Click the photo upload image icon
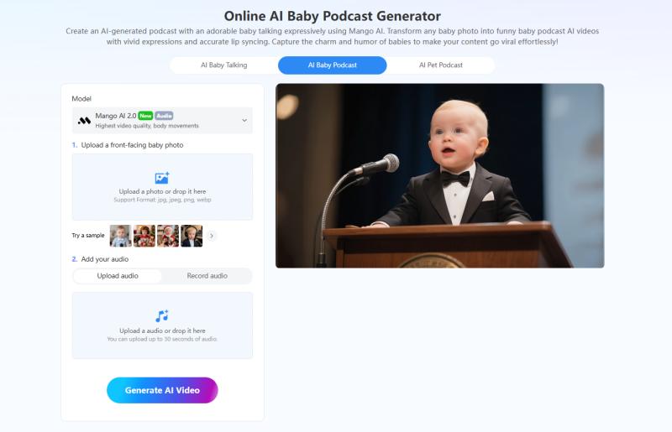Image resolution: width=672 pixels, height=432 pixels. pos(162,178)
